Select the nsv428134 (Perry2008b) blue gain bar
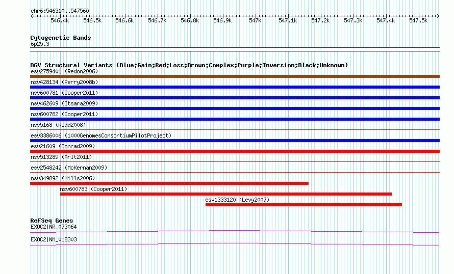The image size is (454, 274). [x=235, y=87]
